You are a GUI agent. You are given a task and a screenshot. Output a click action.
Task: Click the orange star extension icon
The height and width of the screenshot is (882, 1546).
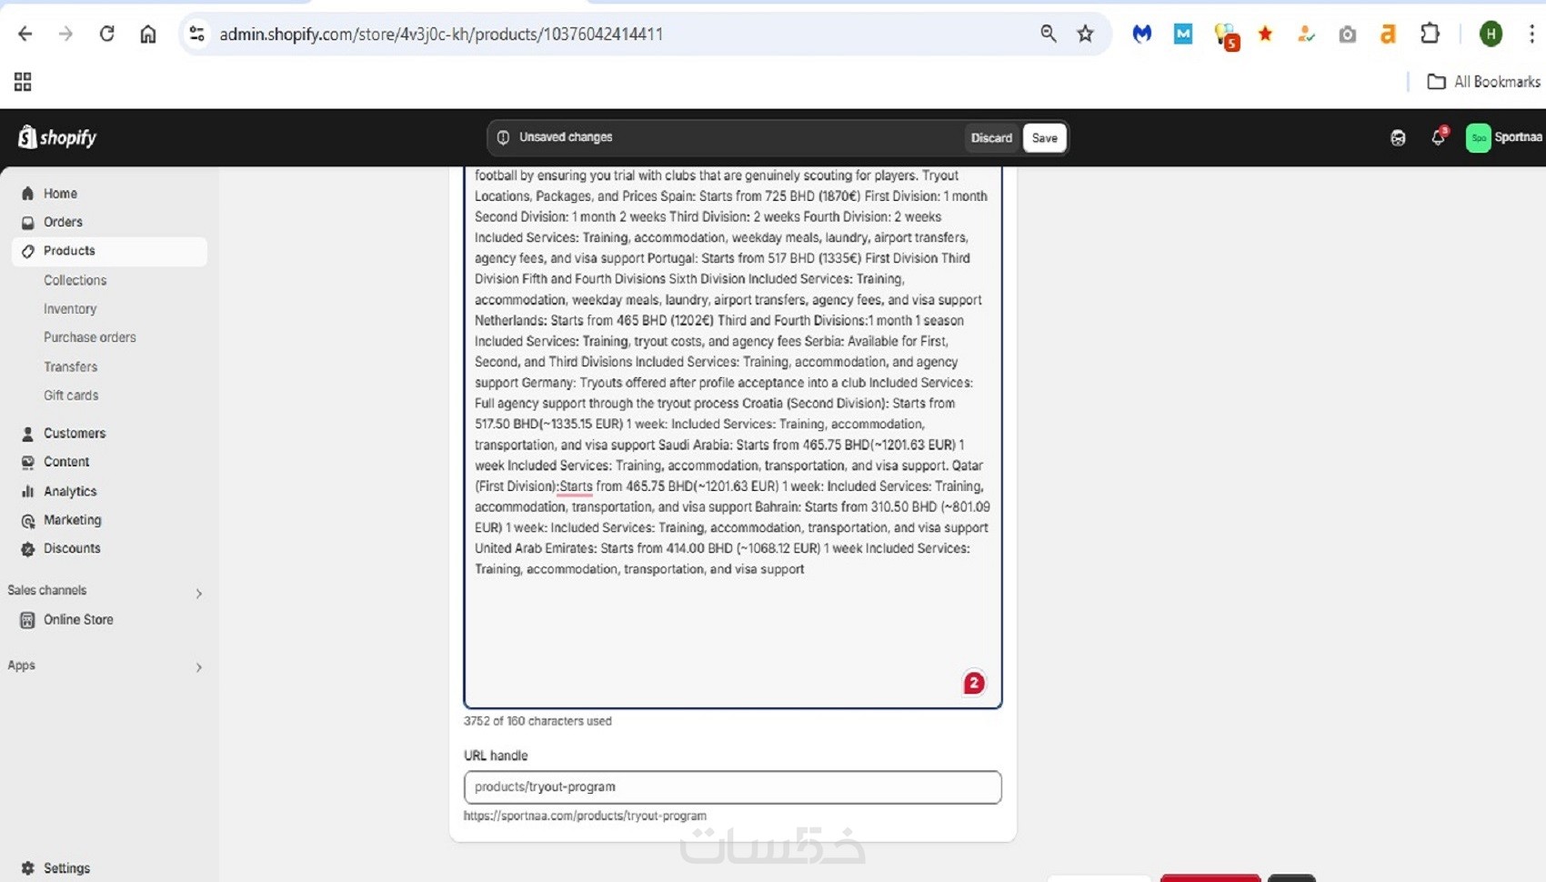click(x=1265, y=34)
